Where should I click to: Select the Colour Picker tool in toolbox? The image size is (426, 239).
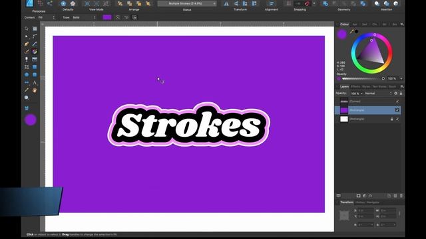27,90
